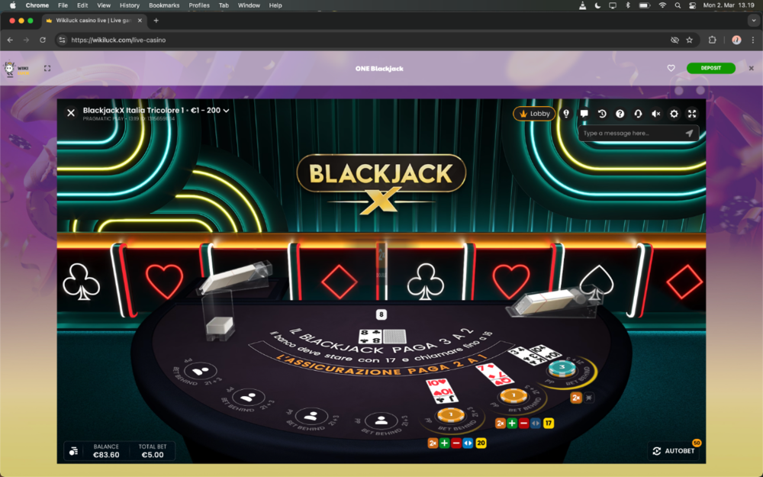Viewport: 763px width, 477px height.
Task: Open the AUTOBET options
Action: click(x=674, y=451)
